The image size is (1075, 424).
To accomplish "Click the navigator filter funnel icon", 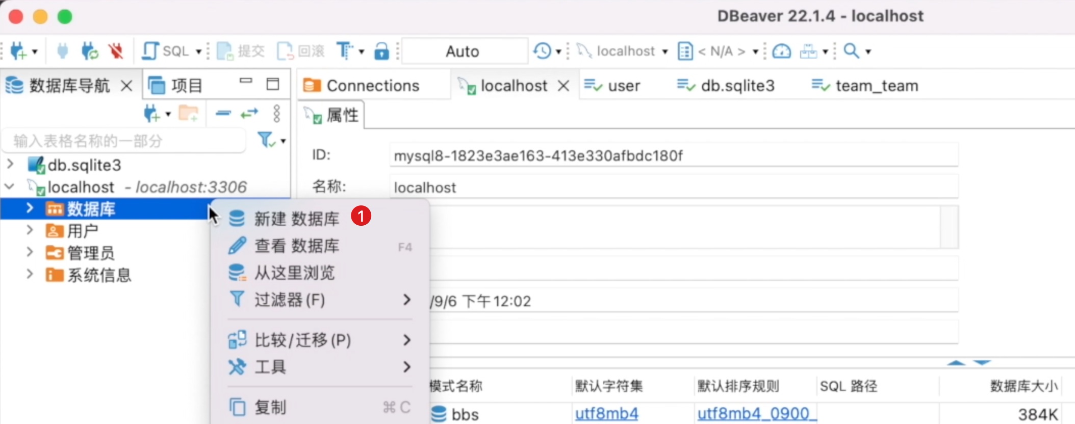I will click(x=266, y=140).
